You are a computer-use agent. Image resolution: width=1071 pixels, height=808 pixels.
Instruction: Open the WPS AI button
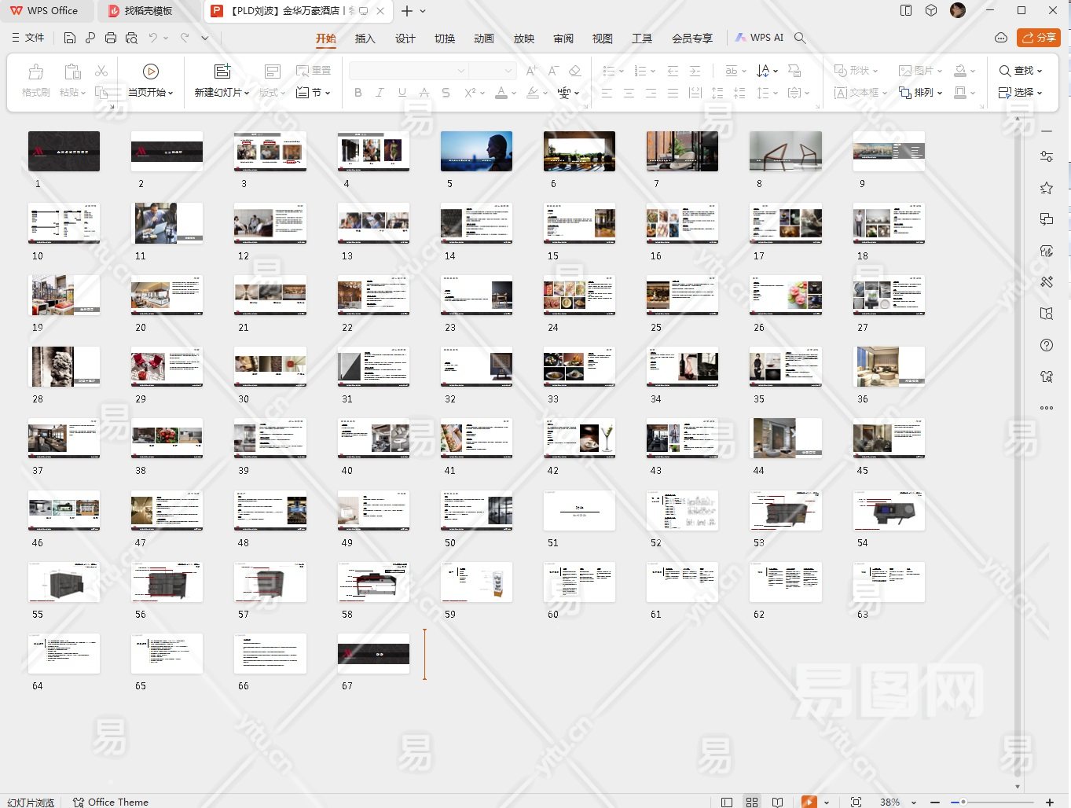click(759, 38)
